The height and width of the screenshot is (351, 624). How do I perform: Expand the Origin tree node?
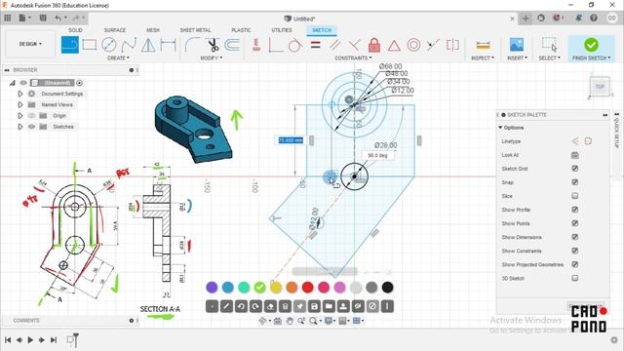click(x=19, y=116)
